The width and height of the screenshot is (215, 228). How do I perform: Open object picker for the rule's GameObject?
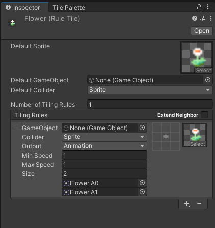tap(142, 128)
